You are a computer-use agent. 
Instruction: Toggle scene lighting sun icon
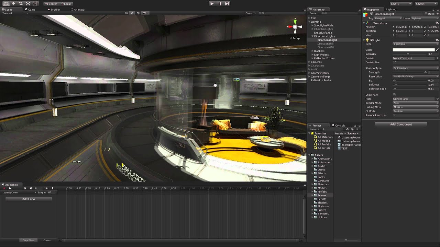click(x=132, y=13)
